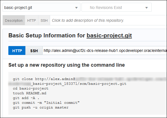This screenshot has height=118, width=167.
Task: Click the "Basic Setup Information for" heading text
Action: click(x=47, y=35)
